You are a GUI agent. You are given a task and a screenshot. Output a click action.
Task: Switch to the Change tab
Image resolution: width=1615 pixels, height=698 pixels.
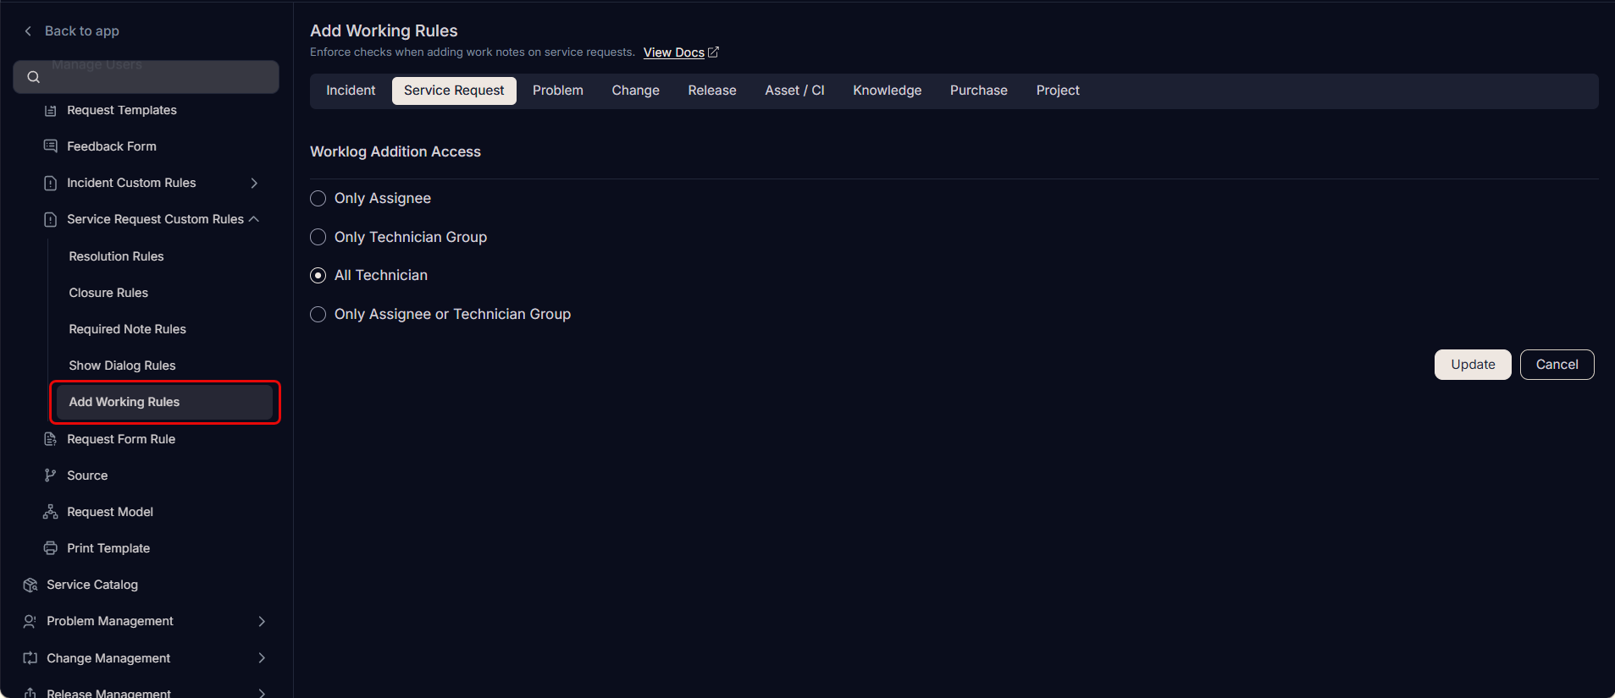tap(636, 91)
